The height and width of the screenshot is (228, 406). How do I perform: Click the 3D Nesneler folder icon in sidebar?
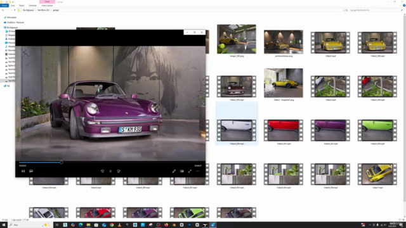pos(6,31)
